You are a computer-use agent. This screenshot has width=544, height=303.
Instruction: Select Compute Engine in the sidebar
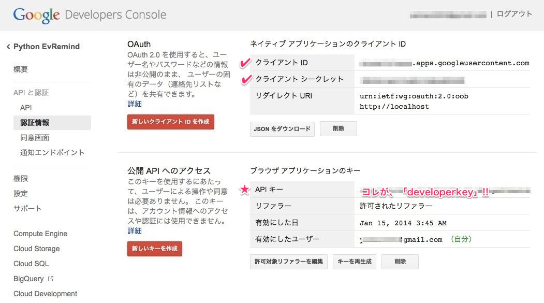point(40,234)
